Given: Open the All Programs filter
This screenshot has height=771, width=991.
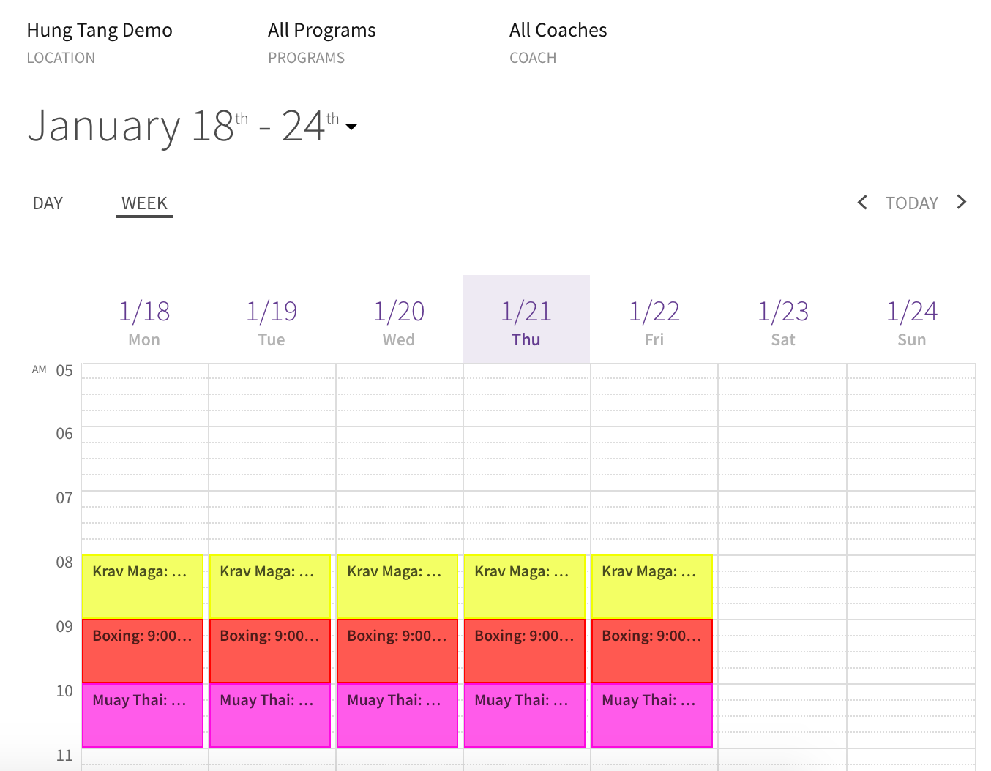Looking at the screenshot, I should 322,42.
